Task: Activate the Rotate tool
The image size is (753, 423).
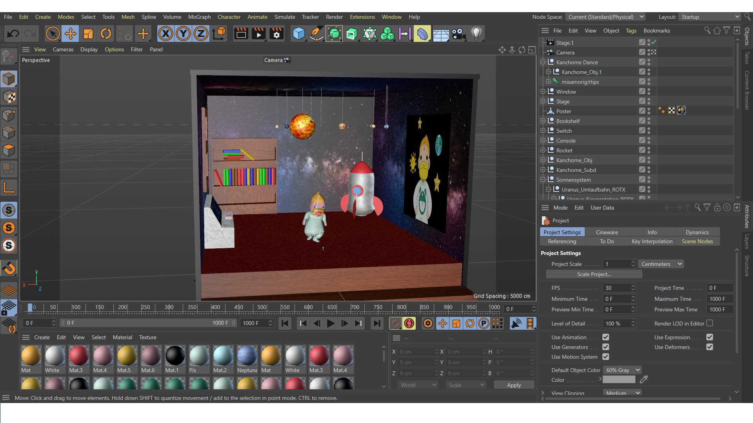Action: click(105, 33)
